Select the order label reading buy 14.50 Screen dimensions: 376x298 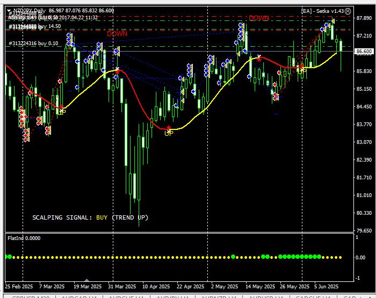[49, 26]
